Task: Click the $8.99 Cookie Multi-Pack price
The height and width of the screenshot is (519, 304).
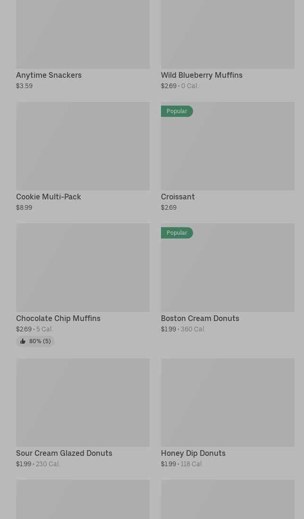Action: [24, 207]
